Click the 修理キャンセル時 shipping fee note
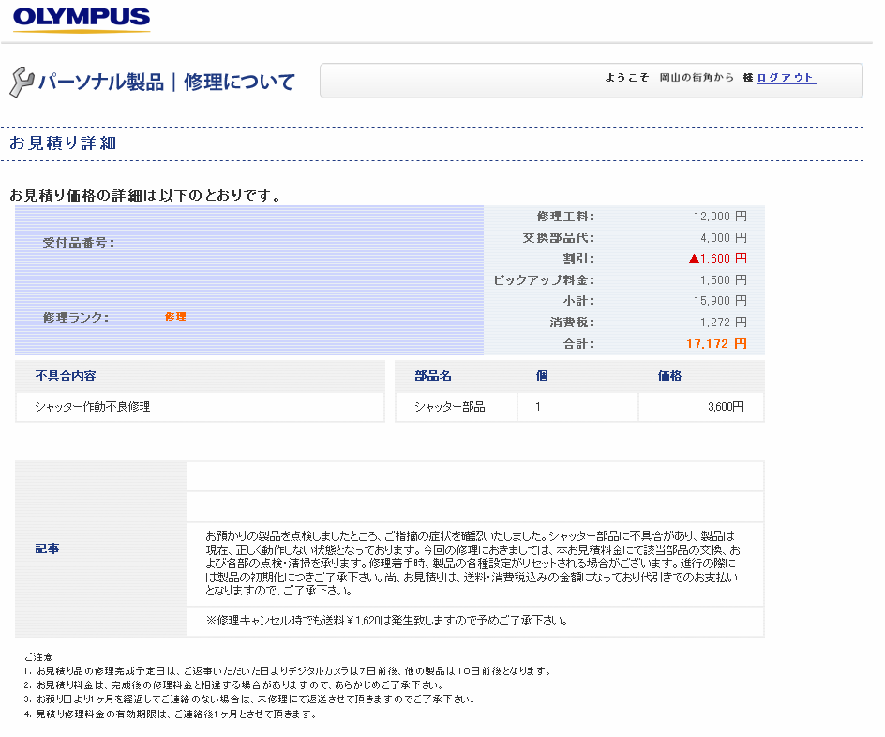The height and width of the screenshot is (737, 885). coord(386,621)
